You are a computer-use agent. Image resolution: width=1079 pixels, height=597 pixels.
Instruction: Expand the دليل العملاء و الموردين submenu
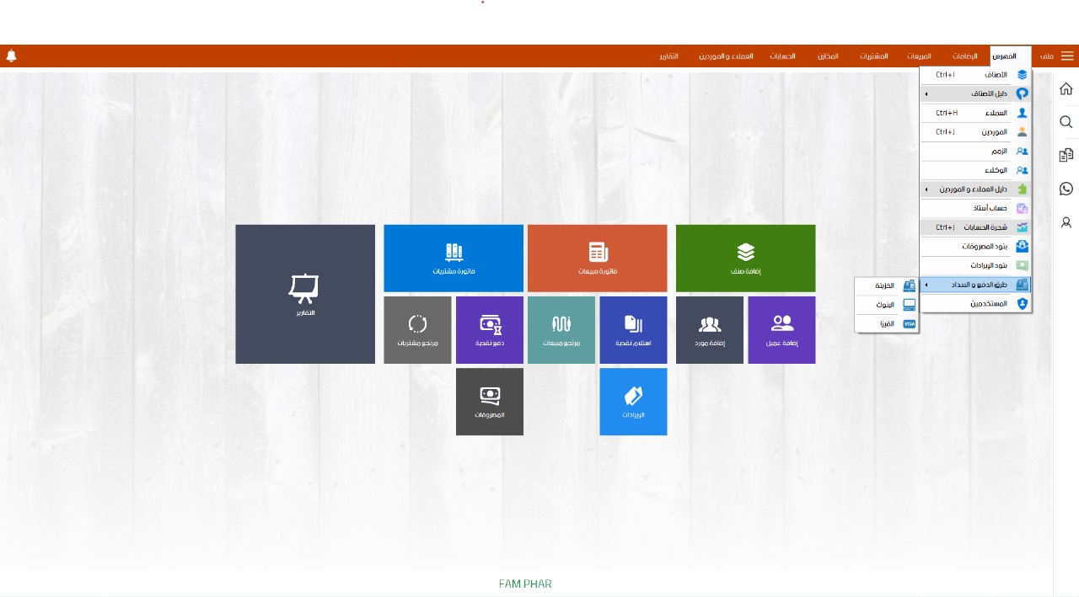click(975, 189)
